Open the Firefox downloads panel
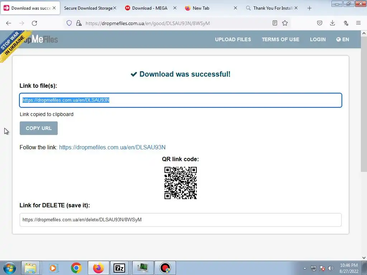This screenshot has height=275, width=367. point(332,23)
